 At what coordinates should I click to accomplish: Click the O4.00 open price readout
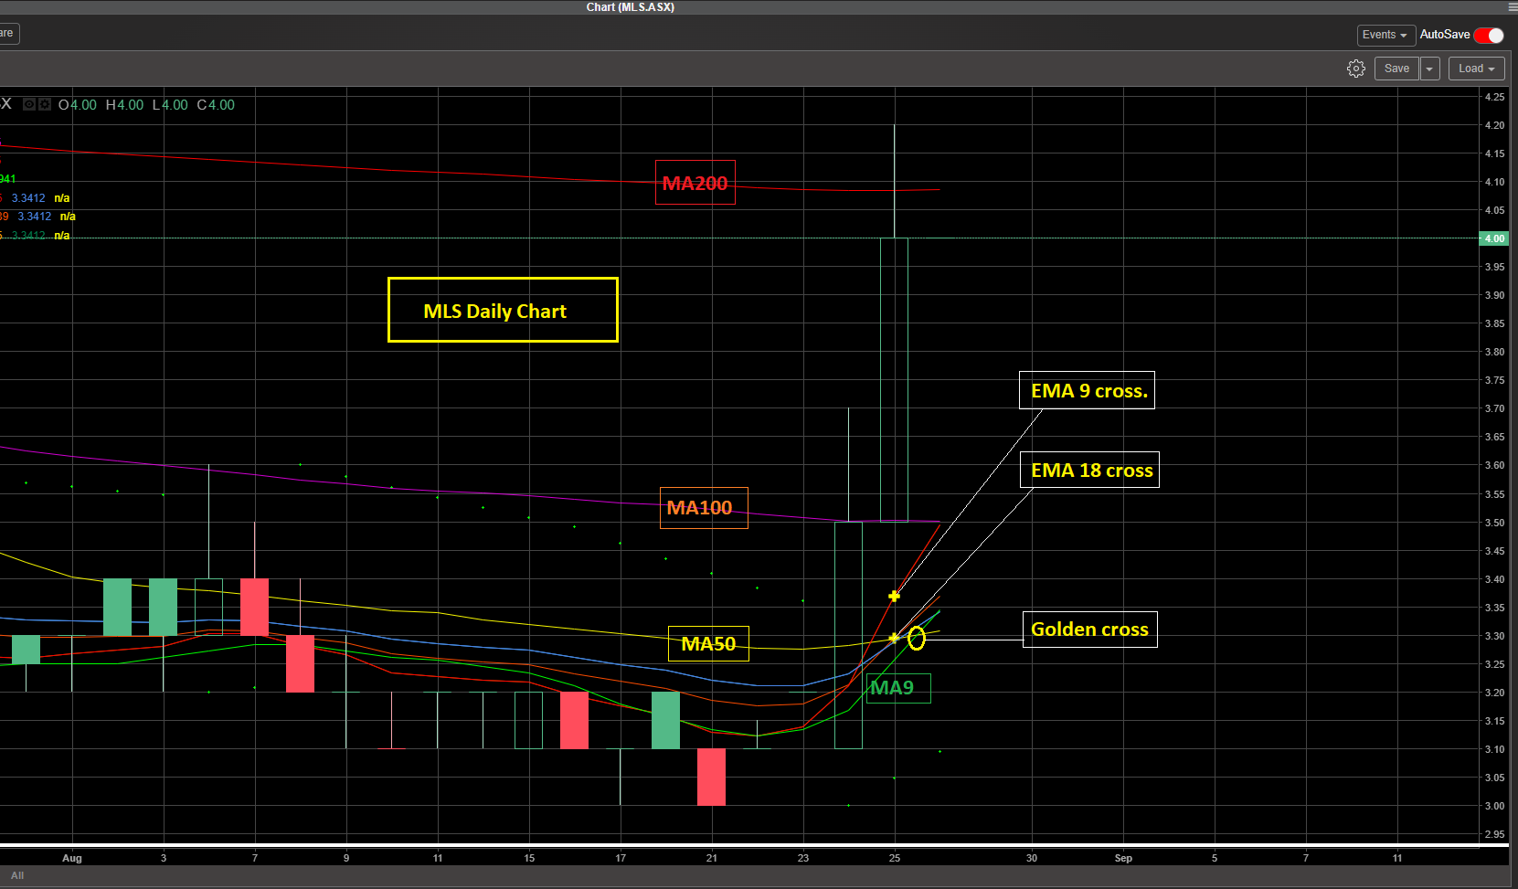point(78,105)
